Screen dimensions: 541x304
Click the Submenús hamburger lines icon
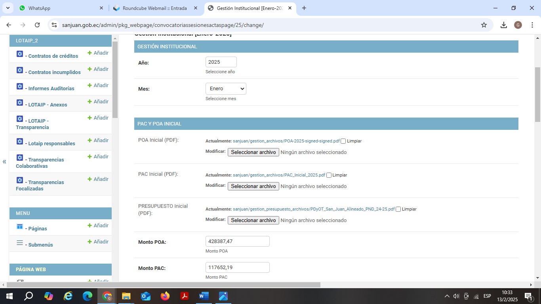click(x=20, y=243)
